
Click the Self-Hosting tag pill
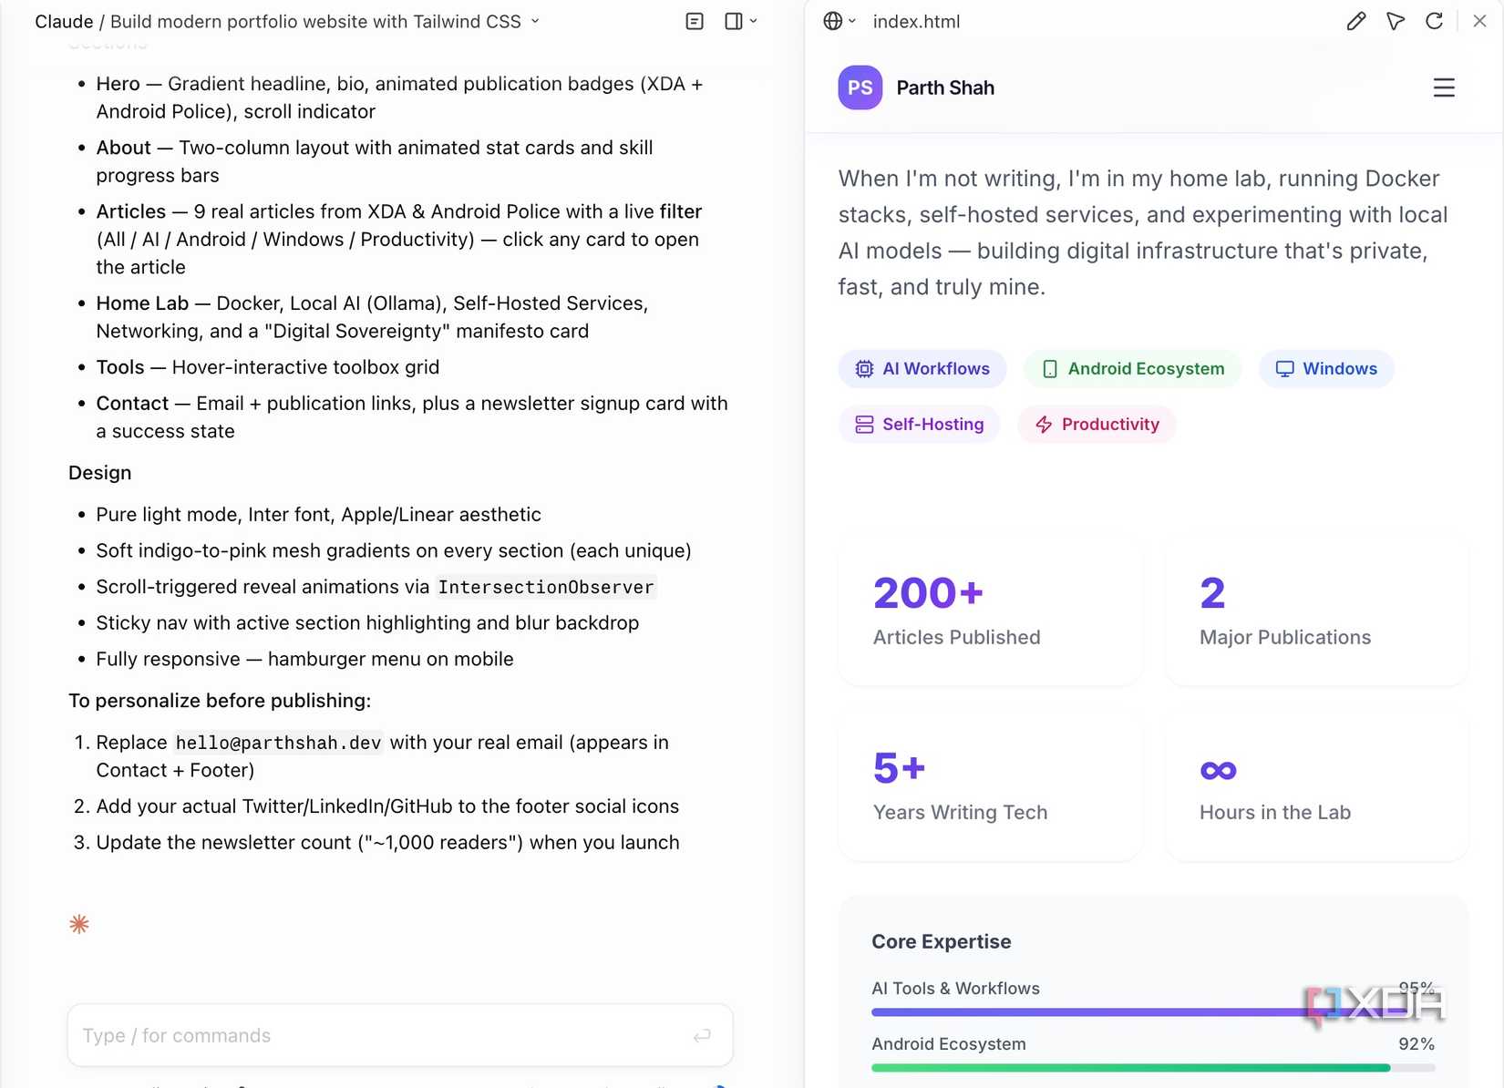tap(919, 425)
